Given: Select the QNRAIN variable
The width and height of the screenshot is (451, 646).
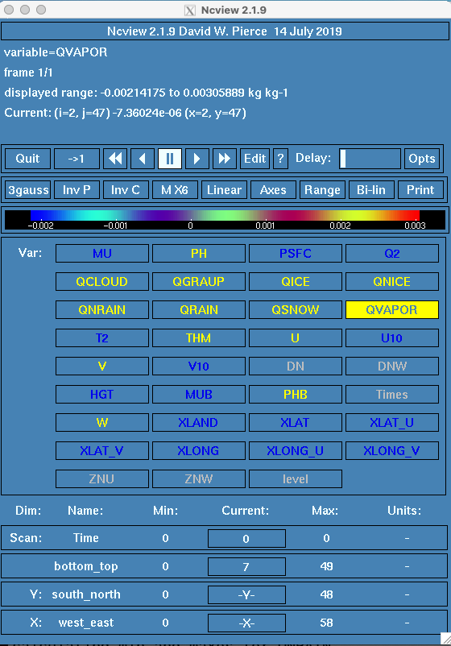Looking at the screenshot, I should coord(102,310).
